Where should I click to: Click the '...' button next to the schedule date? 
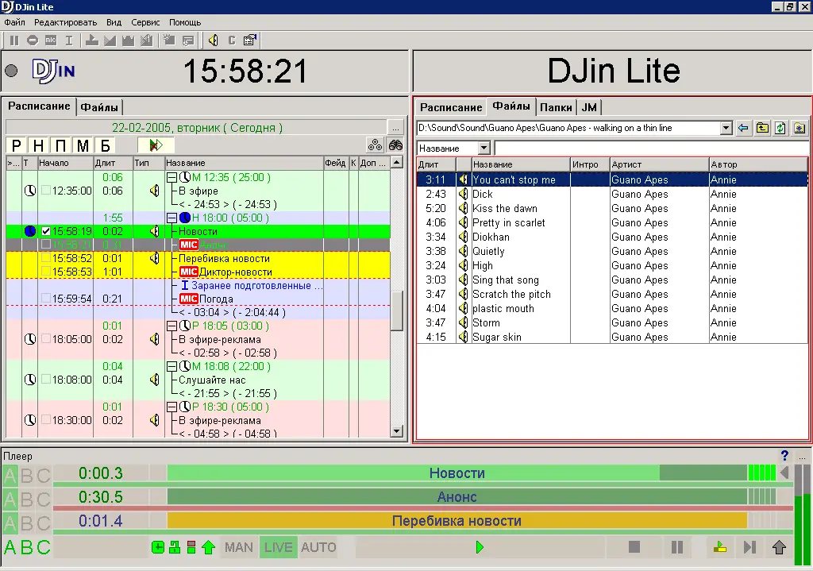point(395,128)
